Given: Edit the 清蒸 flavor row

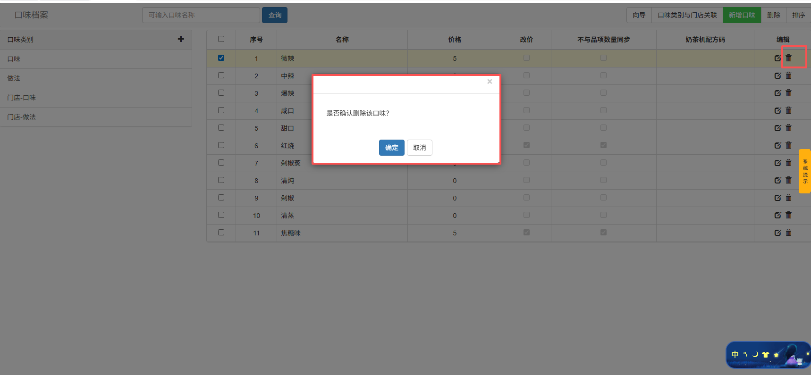Looking at the screenshot, I should (x=777, y=216).
